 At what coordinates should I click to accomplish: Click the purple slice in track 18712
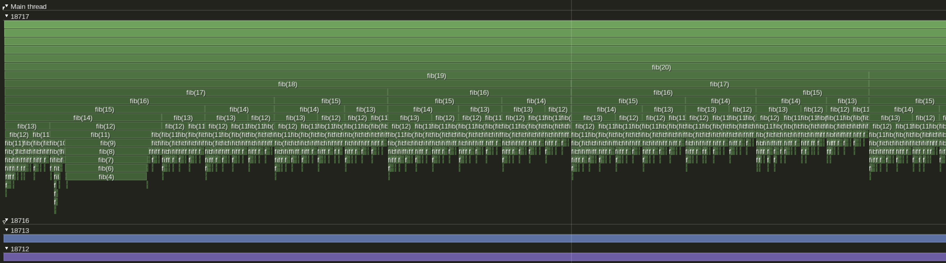coord(475,257)
